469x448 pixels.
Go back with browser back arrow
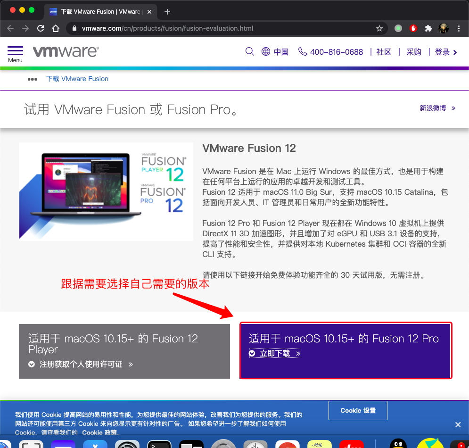point(10,28)
